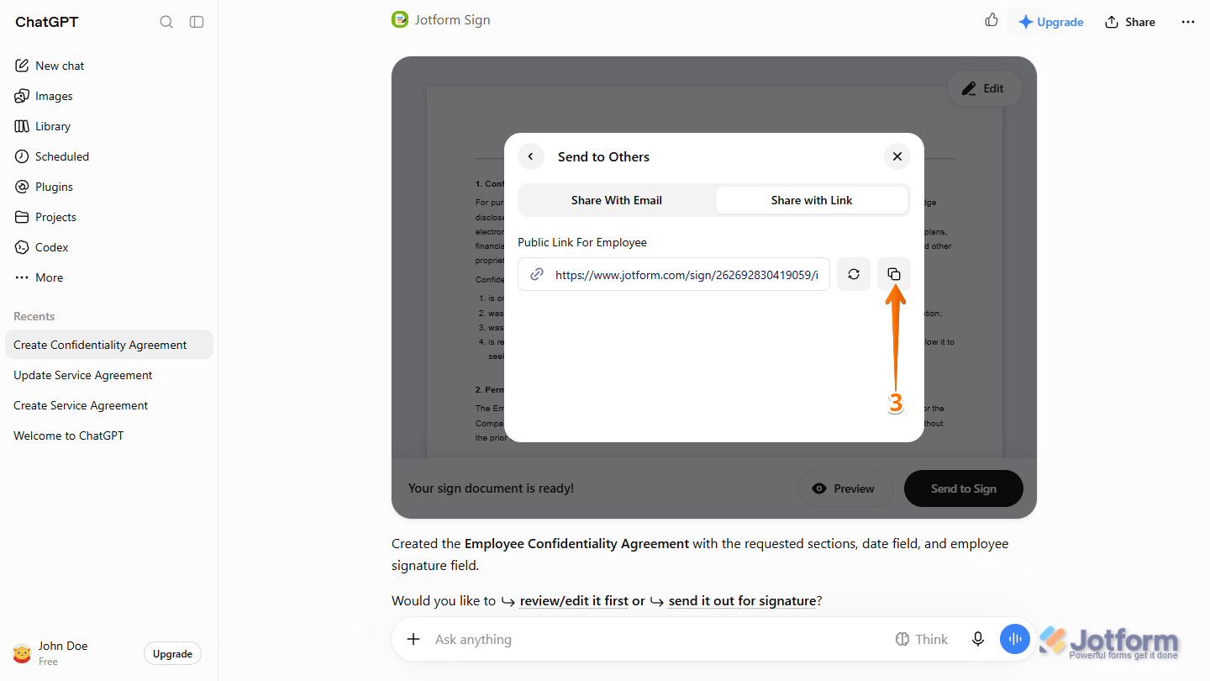Start a New chat
Screen dimensions: 1210x681
pyautogui.click(x=109, y=66)
